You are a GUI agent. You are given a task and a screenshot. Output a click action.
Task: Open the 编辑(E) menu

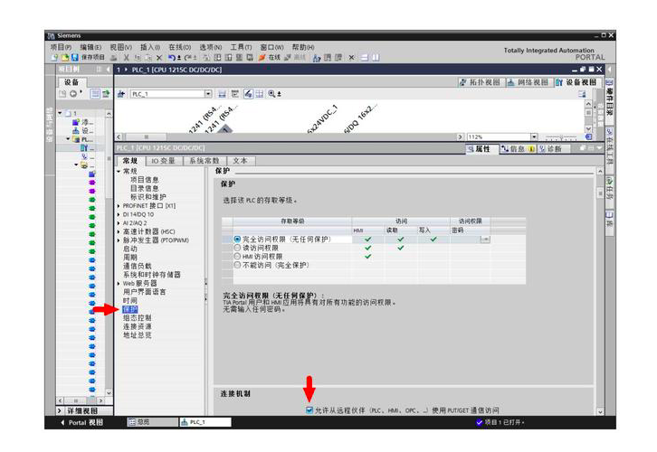point(90,47)
